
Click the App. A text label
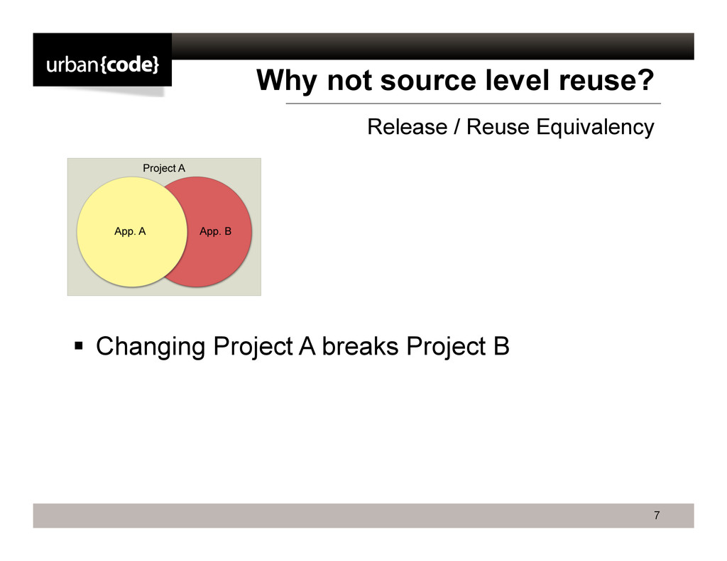pos(130,231)
